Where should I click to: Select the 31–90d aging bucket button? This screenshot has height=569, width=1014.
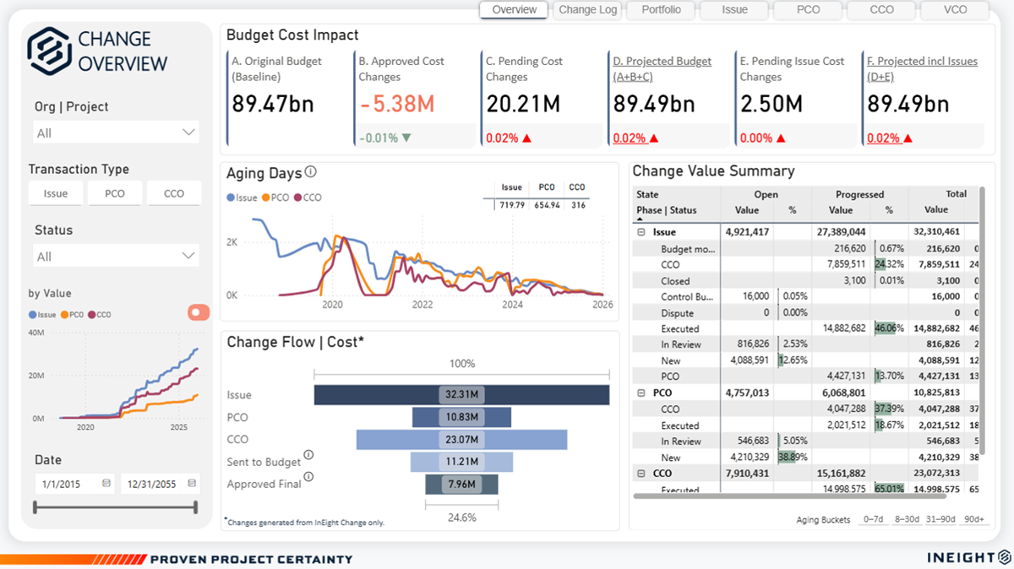941,519
